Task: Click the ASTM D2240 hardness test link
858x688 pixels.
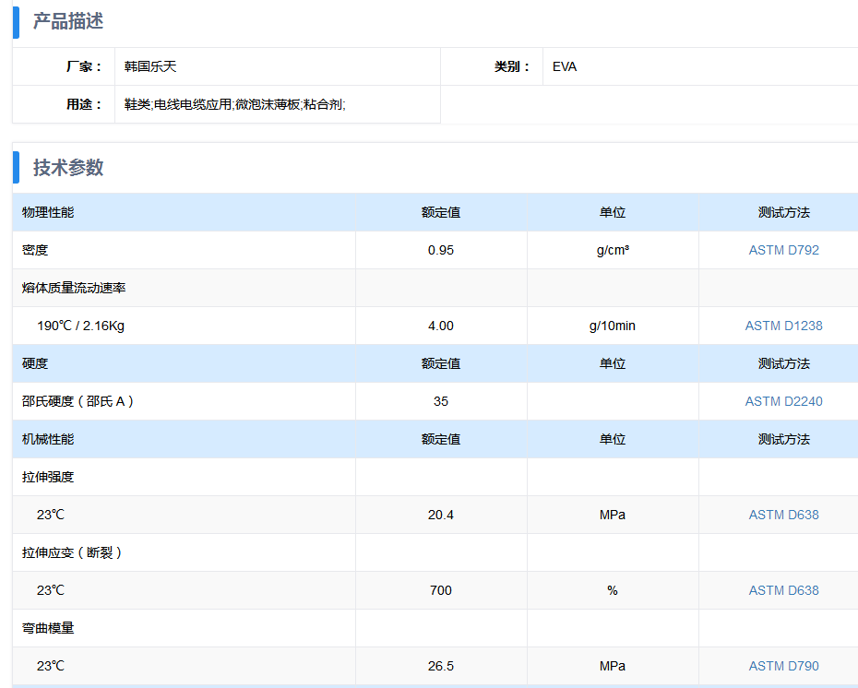Action: (x=783, y=401)
